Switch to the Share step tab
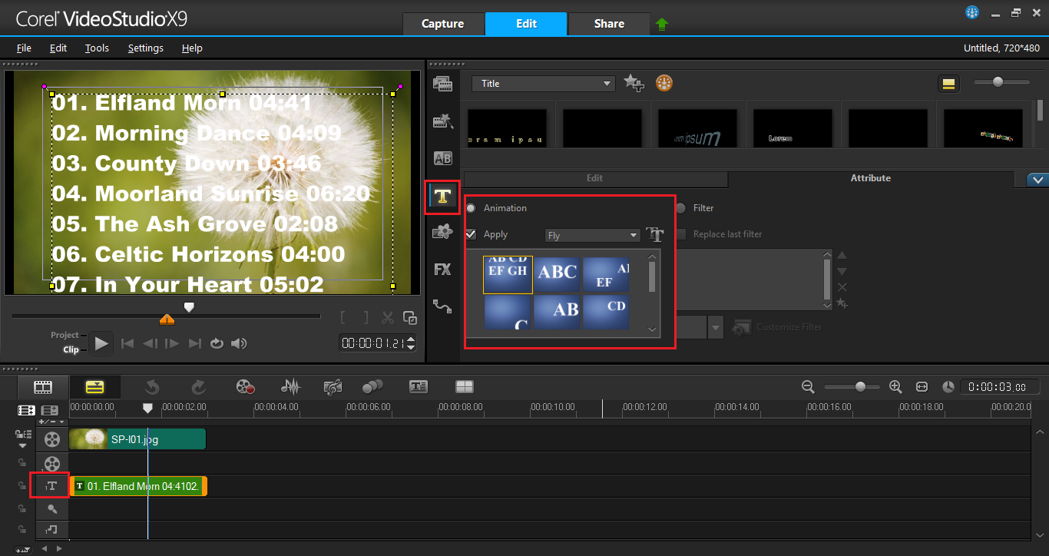The width and height of the screenshot is (1049, 556). pos(609,24)
